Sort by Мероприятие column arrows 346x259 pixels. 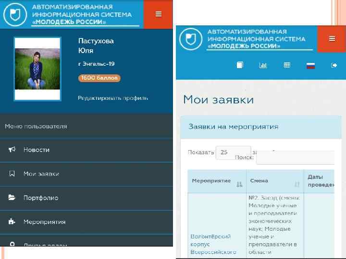coord(239,184)
